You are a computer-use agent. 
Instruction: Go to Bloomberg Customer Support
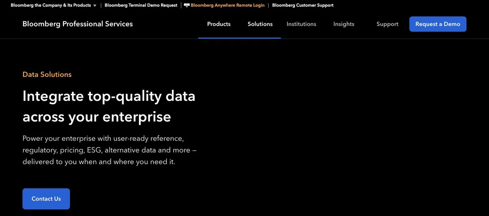pos(303,5)
